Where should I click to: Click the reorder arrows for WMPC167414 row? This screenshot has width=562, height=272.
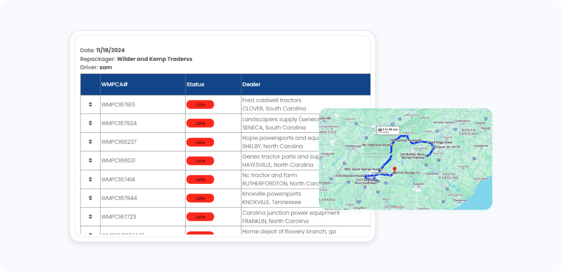(90, 180)
